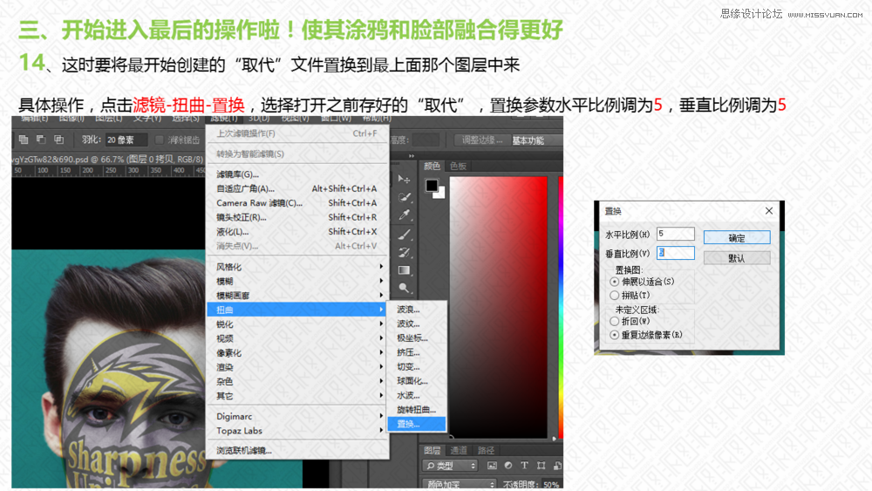Switch to the 色板 tab
872x491 pixels.
point(458,166)
